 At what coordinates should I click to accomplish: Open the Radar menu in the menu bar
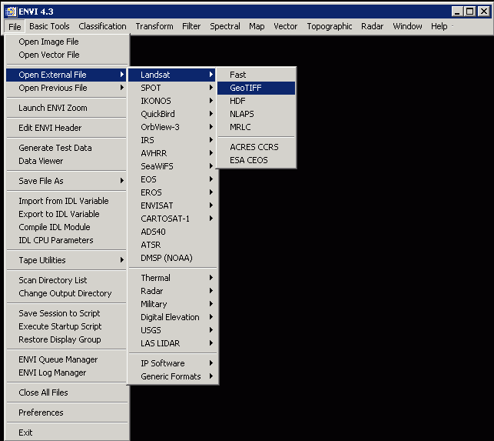click(372, 26)
